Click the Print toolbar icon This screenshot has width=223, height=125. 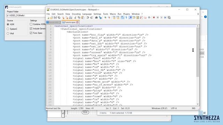tap(70, 18)
